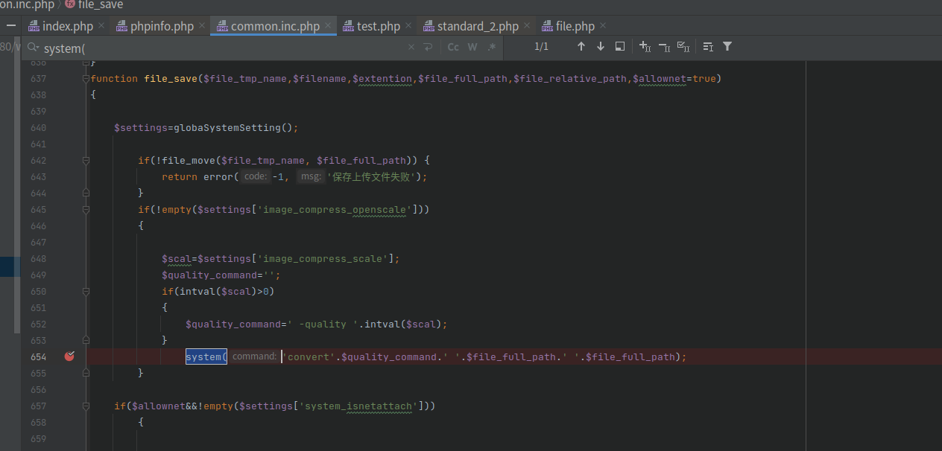Go to next search occurrence
The width and height of the screenshot is (942, 451).
coord(601,47)
